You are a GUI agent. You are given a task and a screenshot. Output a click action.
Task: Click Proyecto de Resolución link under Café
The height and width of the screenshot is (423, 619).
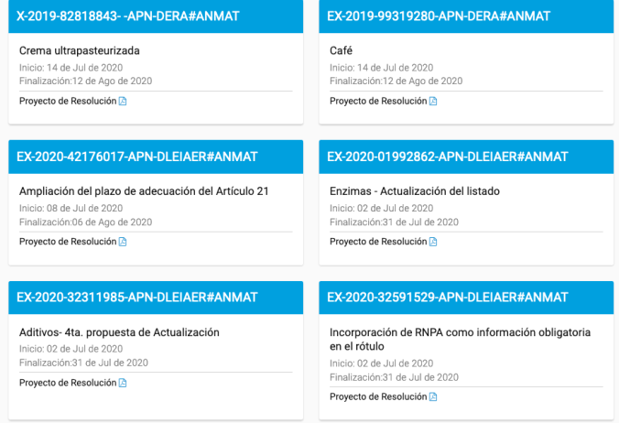click(x=378, y=101)
